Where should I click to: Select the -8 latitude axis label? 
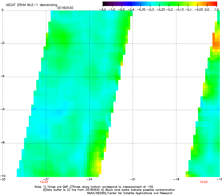click(2, 142)
